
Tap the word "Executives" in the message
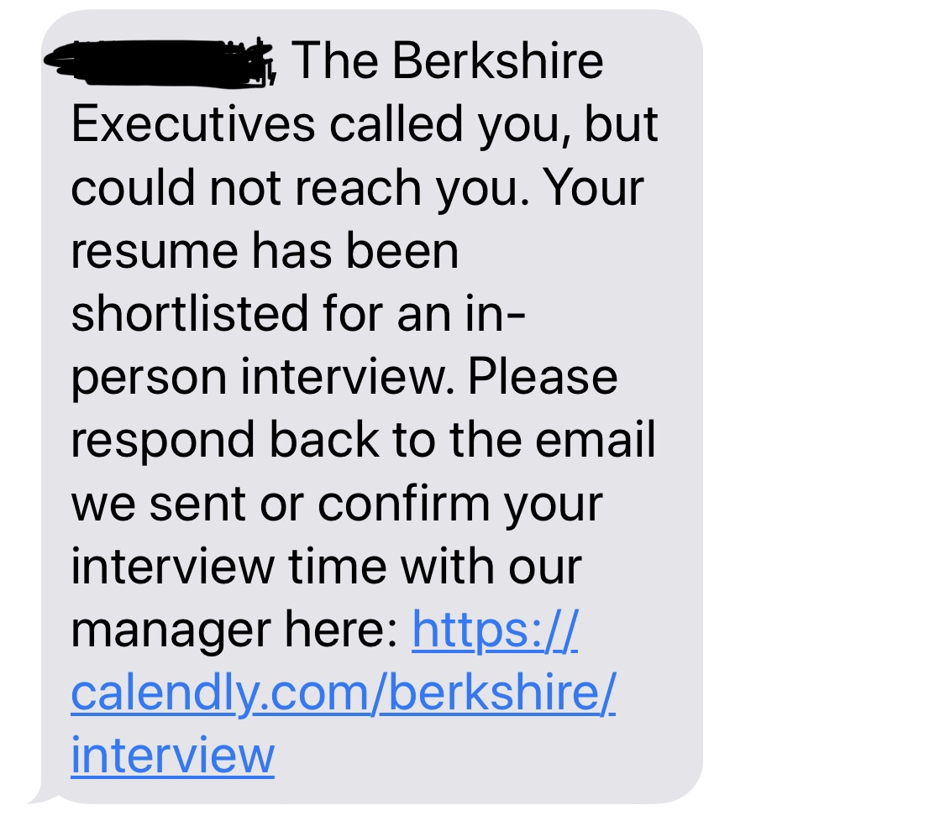pos(193,124)
